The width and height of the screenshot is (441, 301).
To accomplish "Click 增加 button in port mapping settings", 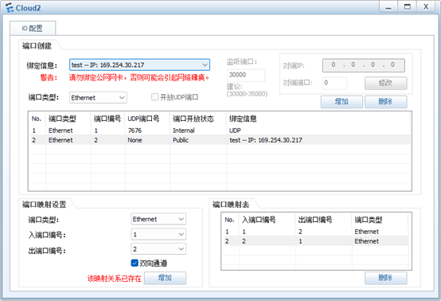I will click(165, 278).
